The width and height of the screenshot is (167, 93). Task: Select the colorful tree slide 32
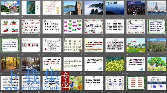coord(157,64)
